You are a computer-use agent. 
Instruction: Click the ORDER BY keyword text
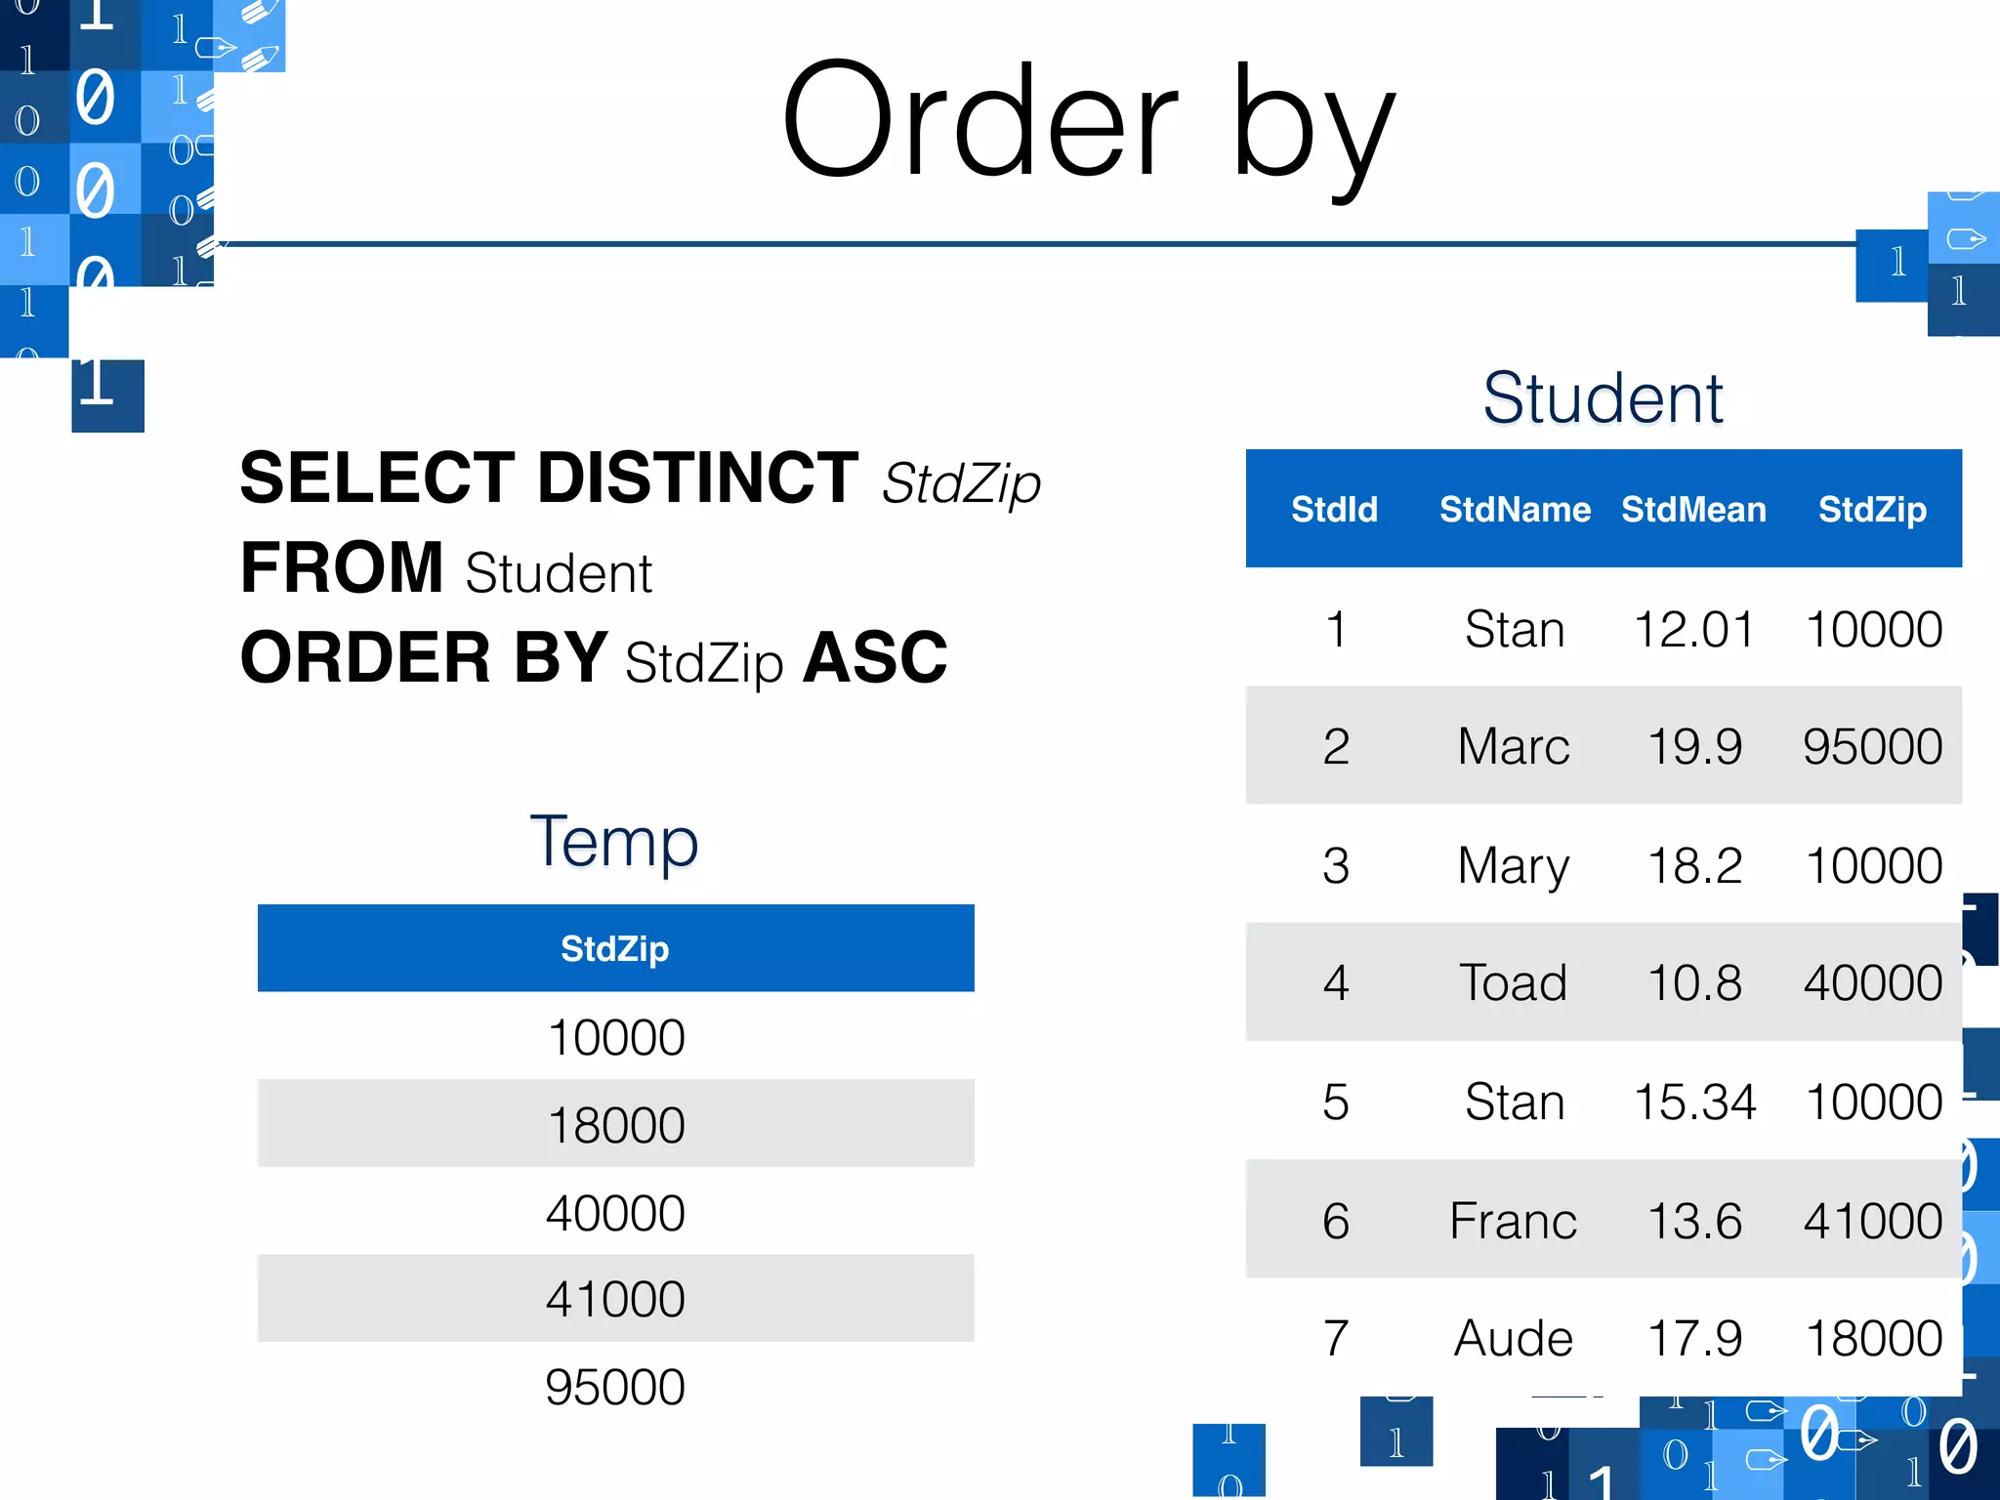coord(424,657)
